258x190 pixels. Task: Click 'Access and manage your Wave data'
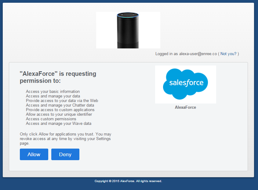pos(58,123)
